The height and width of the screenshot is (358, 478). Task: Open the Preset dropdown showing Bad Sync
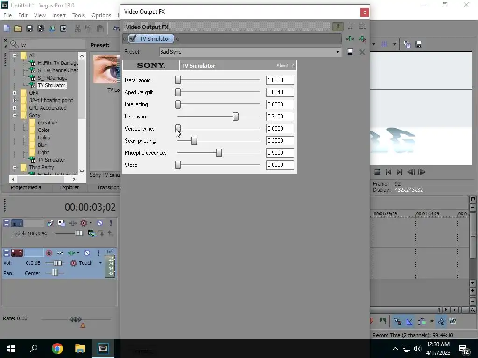coord(337,52)
